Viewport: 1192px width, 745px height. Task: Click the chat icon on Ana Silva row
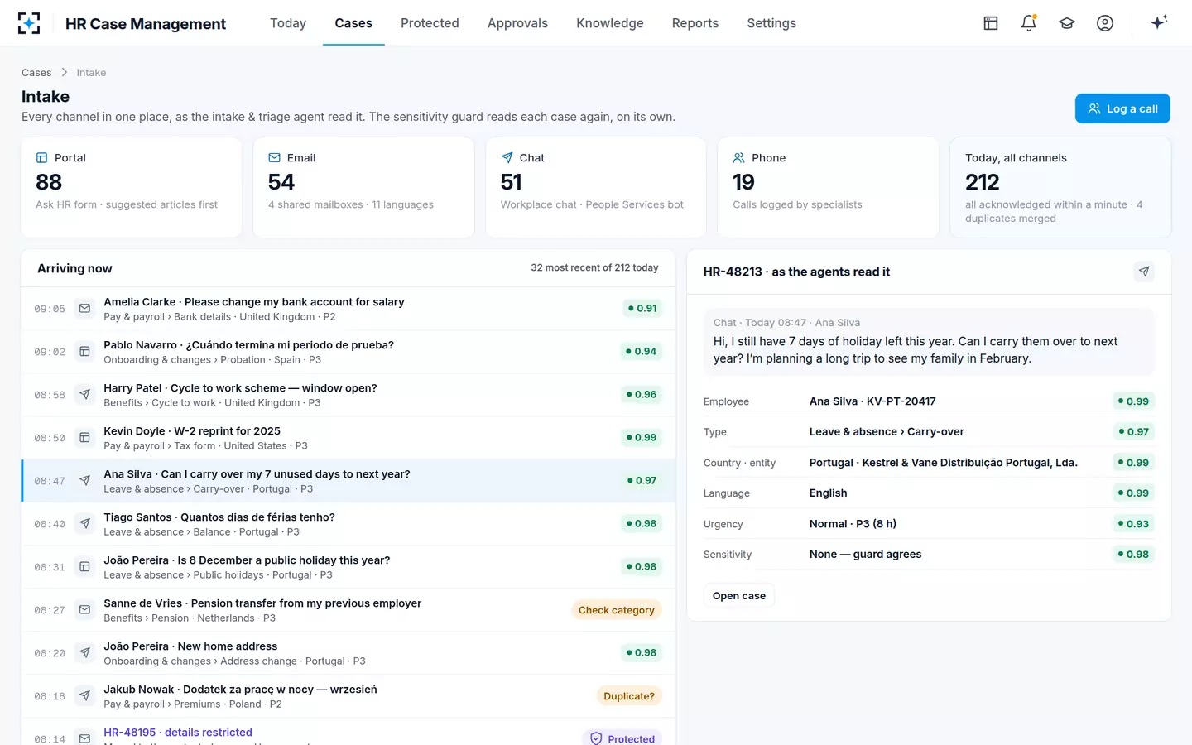pos(84,481)
